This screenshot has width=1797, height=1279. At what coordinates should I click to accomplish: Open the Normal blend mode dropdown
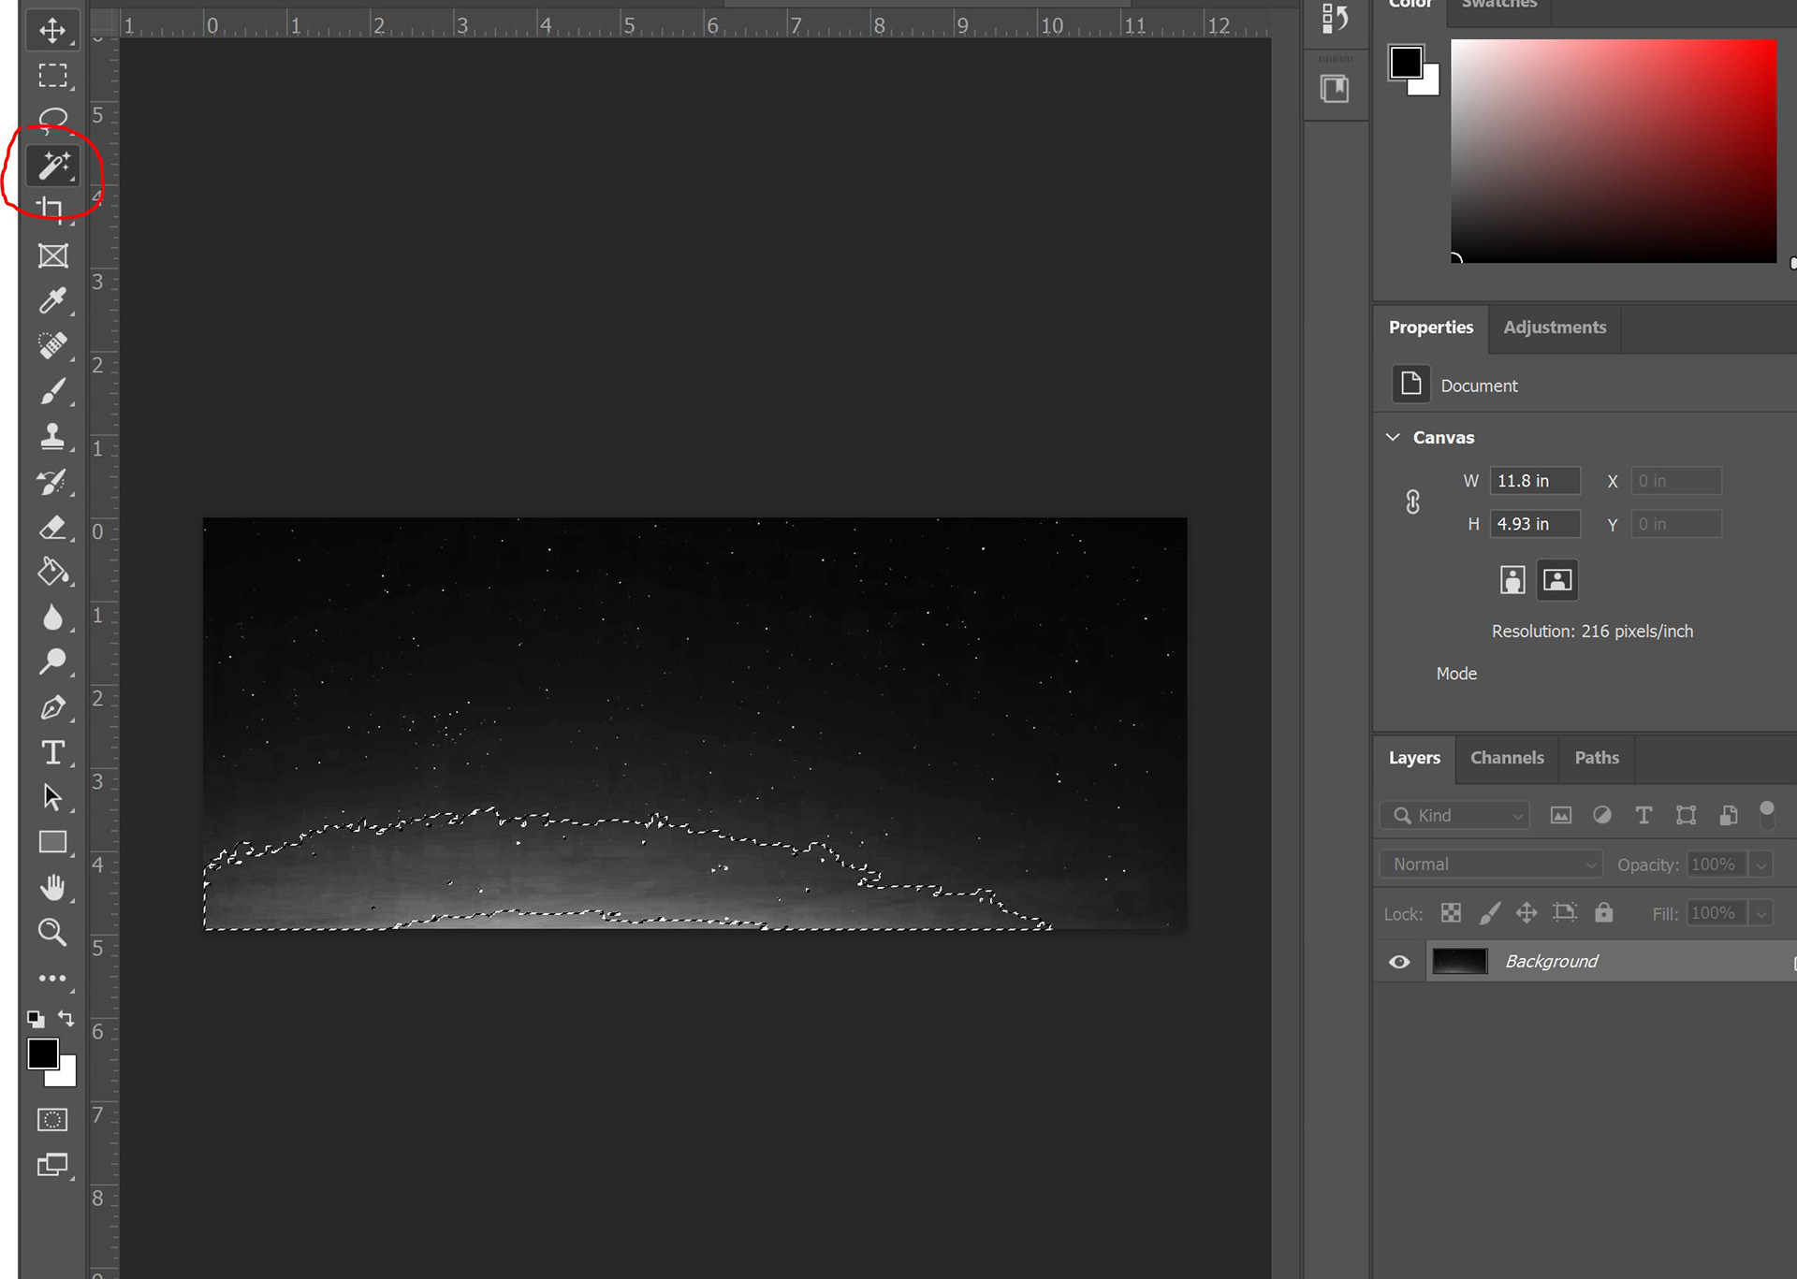[x=1491, y=865]
